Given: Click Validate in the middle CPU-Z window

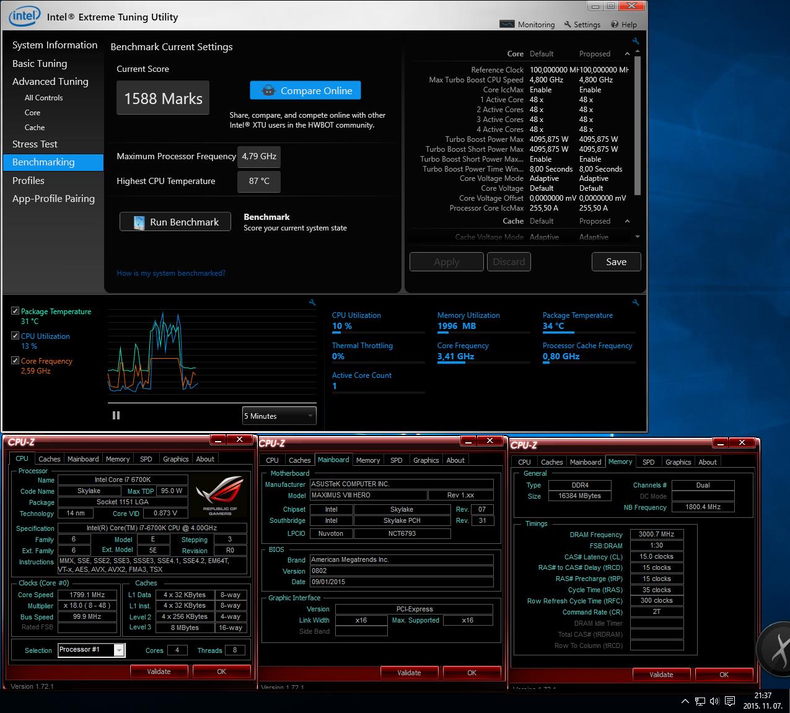Looking at the screenshot, I should [x=409, y=673].
